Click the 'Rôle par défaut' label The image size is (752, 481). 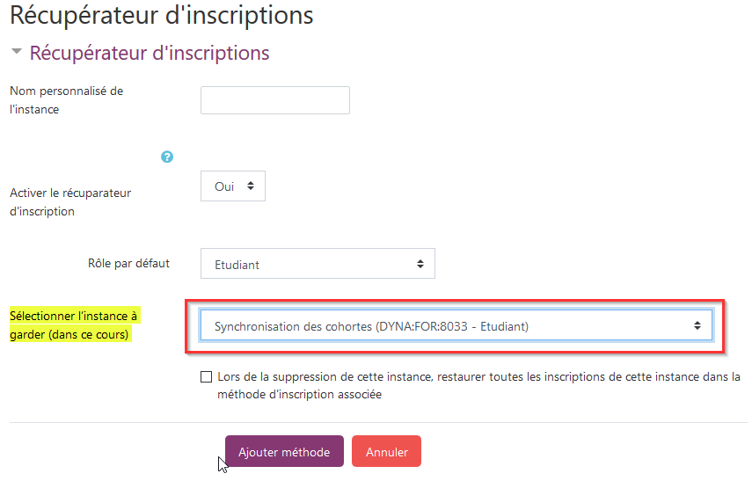(128, 263)
